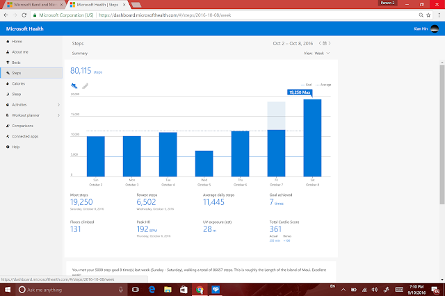Click the page vertical scrollbar

pyautogui.click(x=442, y=135)
